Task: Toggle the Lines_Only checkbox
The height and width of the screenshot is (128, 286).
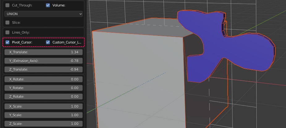Action: point(8,32)
